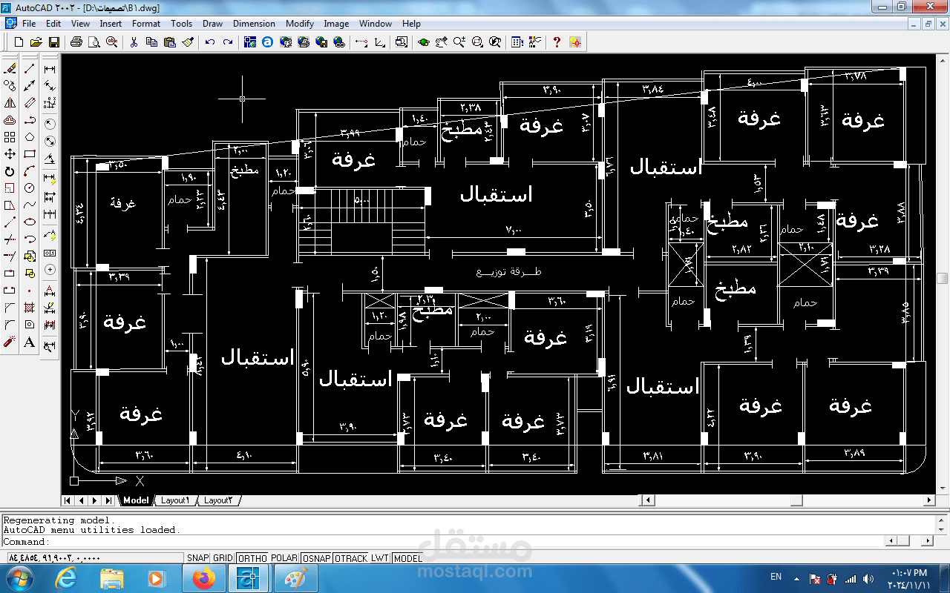Select the Aligned Dimension tool
This screenshot has width=950, height=593.
point(50,85)
